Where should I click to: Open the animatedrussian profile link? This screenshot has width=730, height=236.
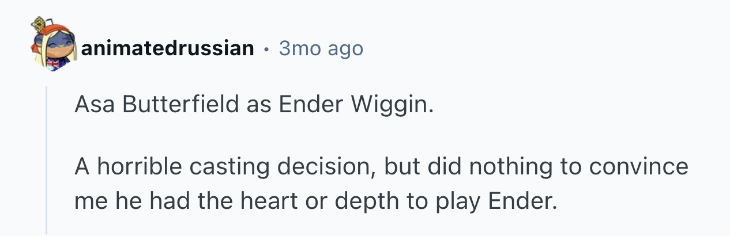tap(167, 48)
